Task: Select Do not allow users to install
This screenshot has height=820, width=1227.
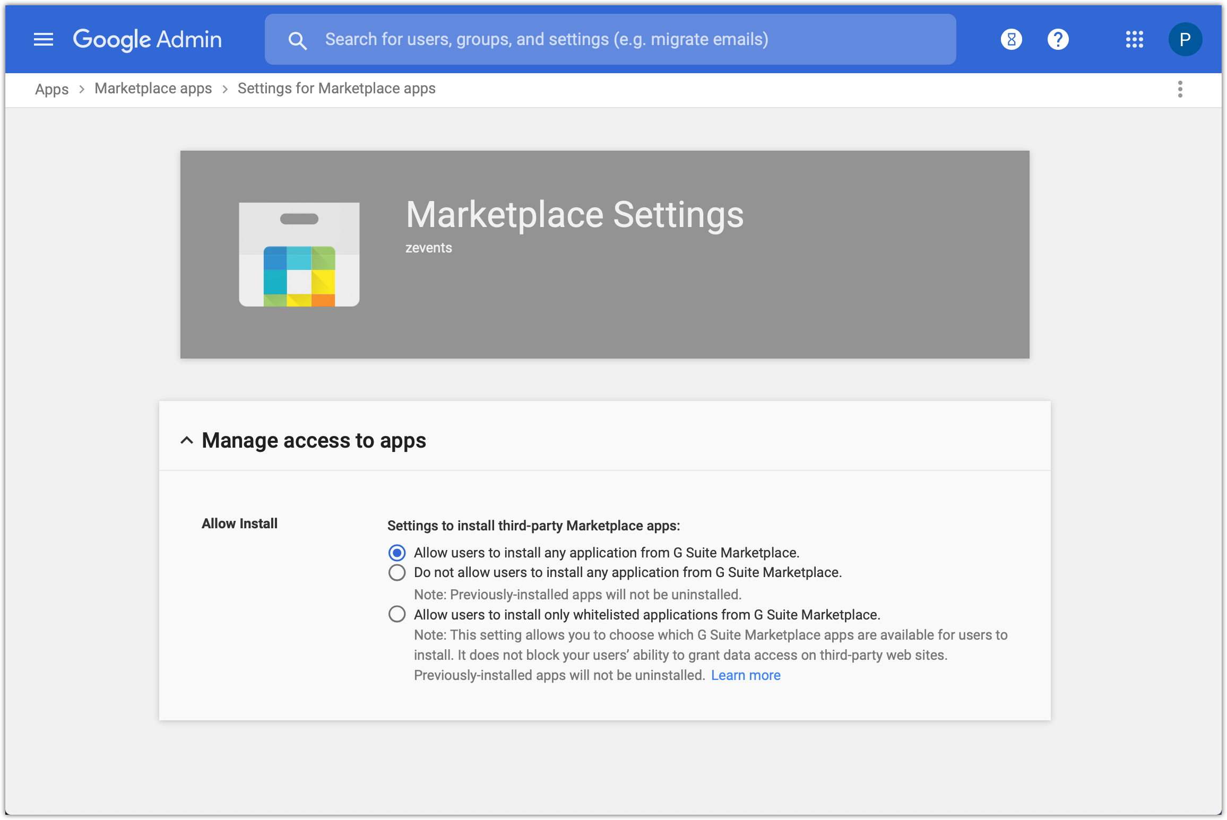Action: point(397,573)
